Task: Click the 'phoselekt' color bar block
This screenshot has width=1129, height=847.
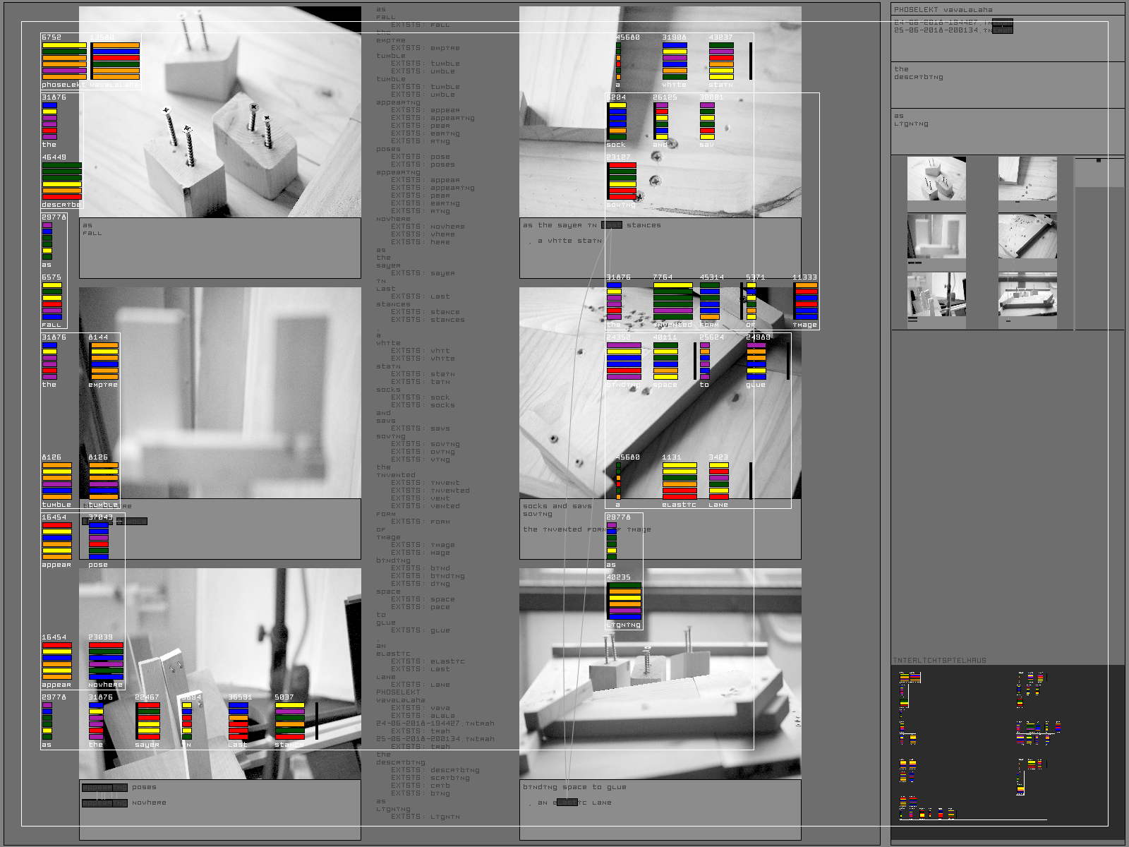Action: (x=64, y=61)
